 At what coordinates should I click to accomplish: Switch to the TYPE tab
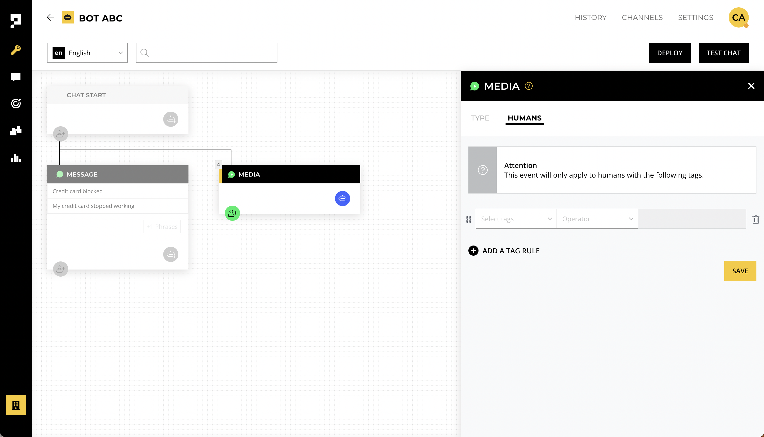[x=480, y=118]
